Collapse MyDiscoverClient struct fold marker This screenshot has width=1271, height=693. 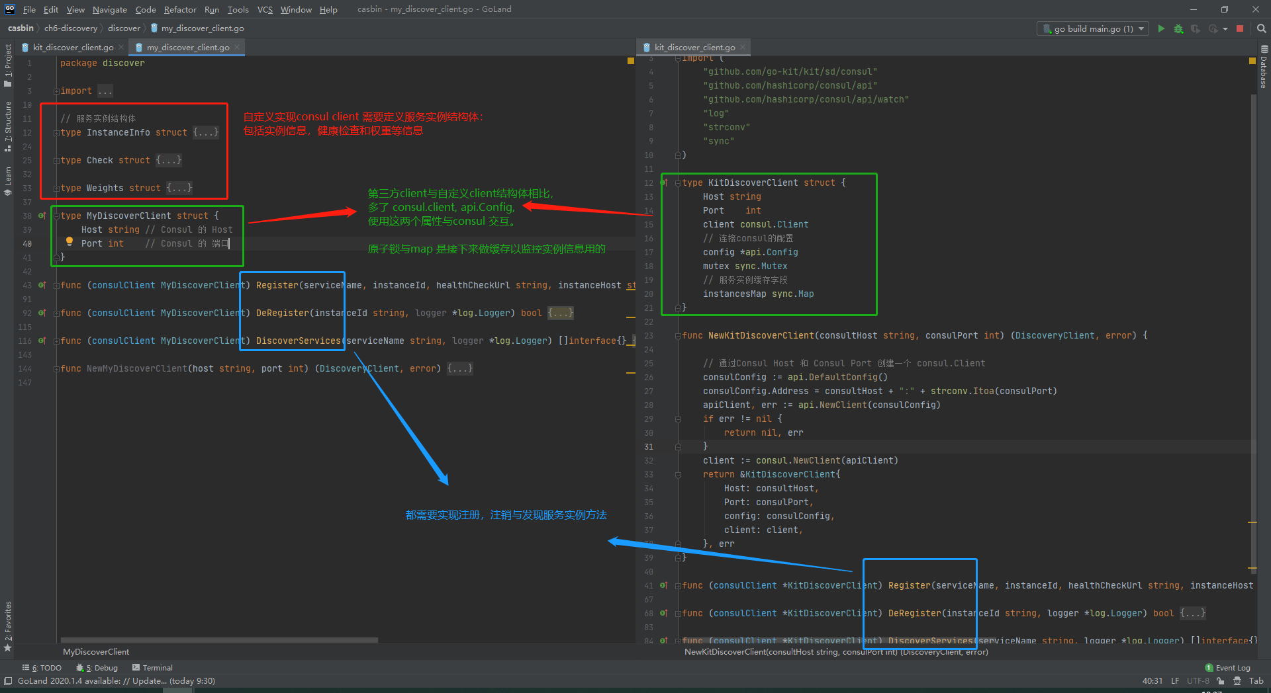point(56,216)
